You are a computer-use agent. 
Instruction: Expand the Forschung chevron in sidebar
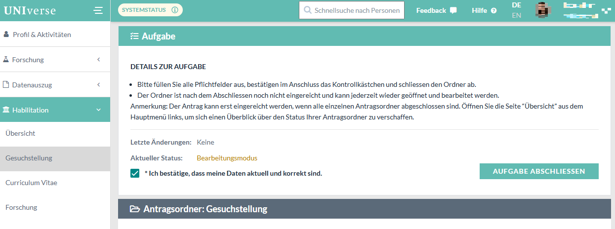click(x=98, y=60)
